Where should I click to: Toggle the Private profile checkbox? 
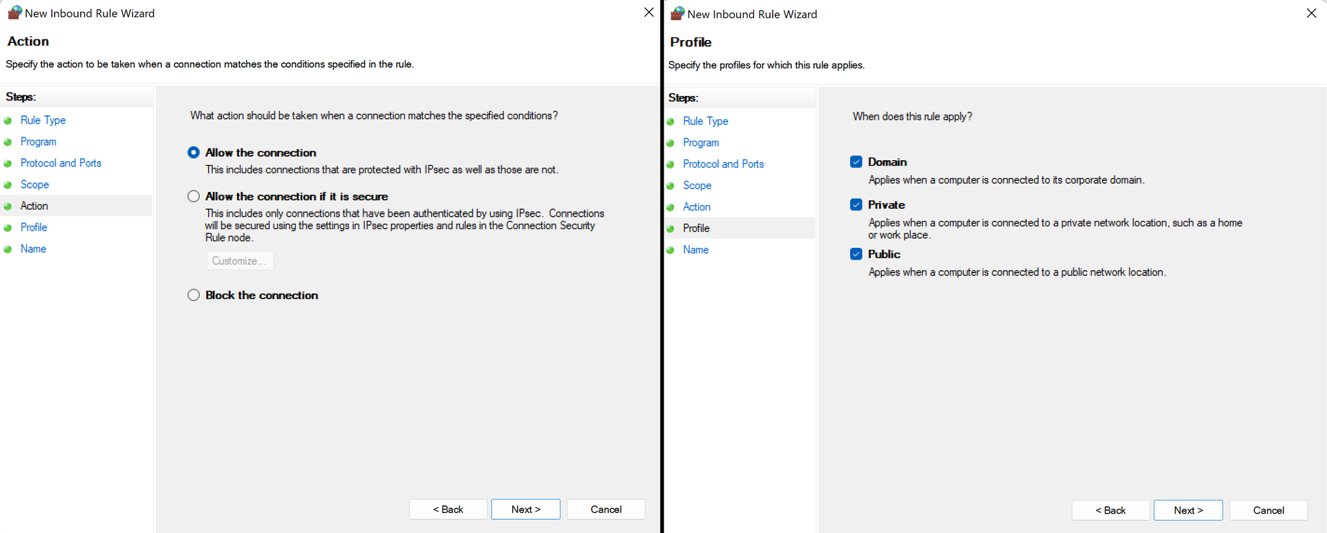tap(856, 205)
